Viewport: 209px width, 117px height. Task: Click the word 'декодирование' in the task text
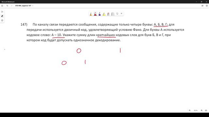tap(108, 40)
